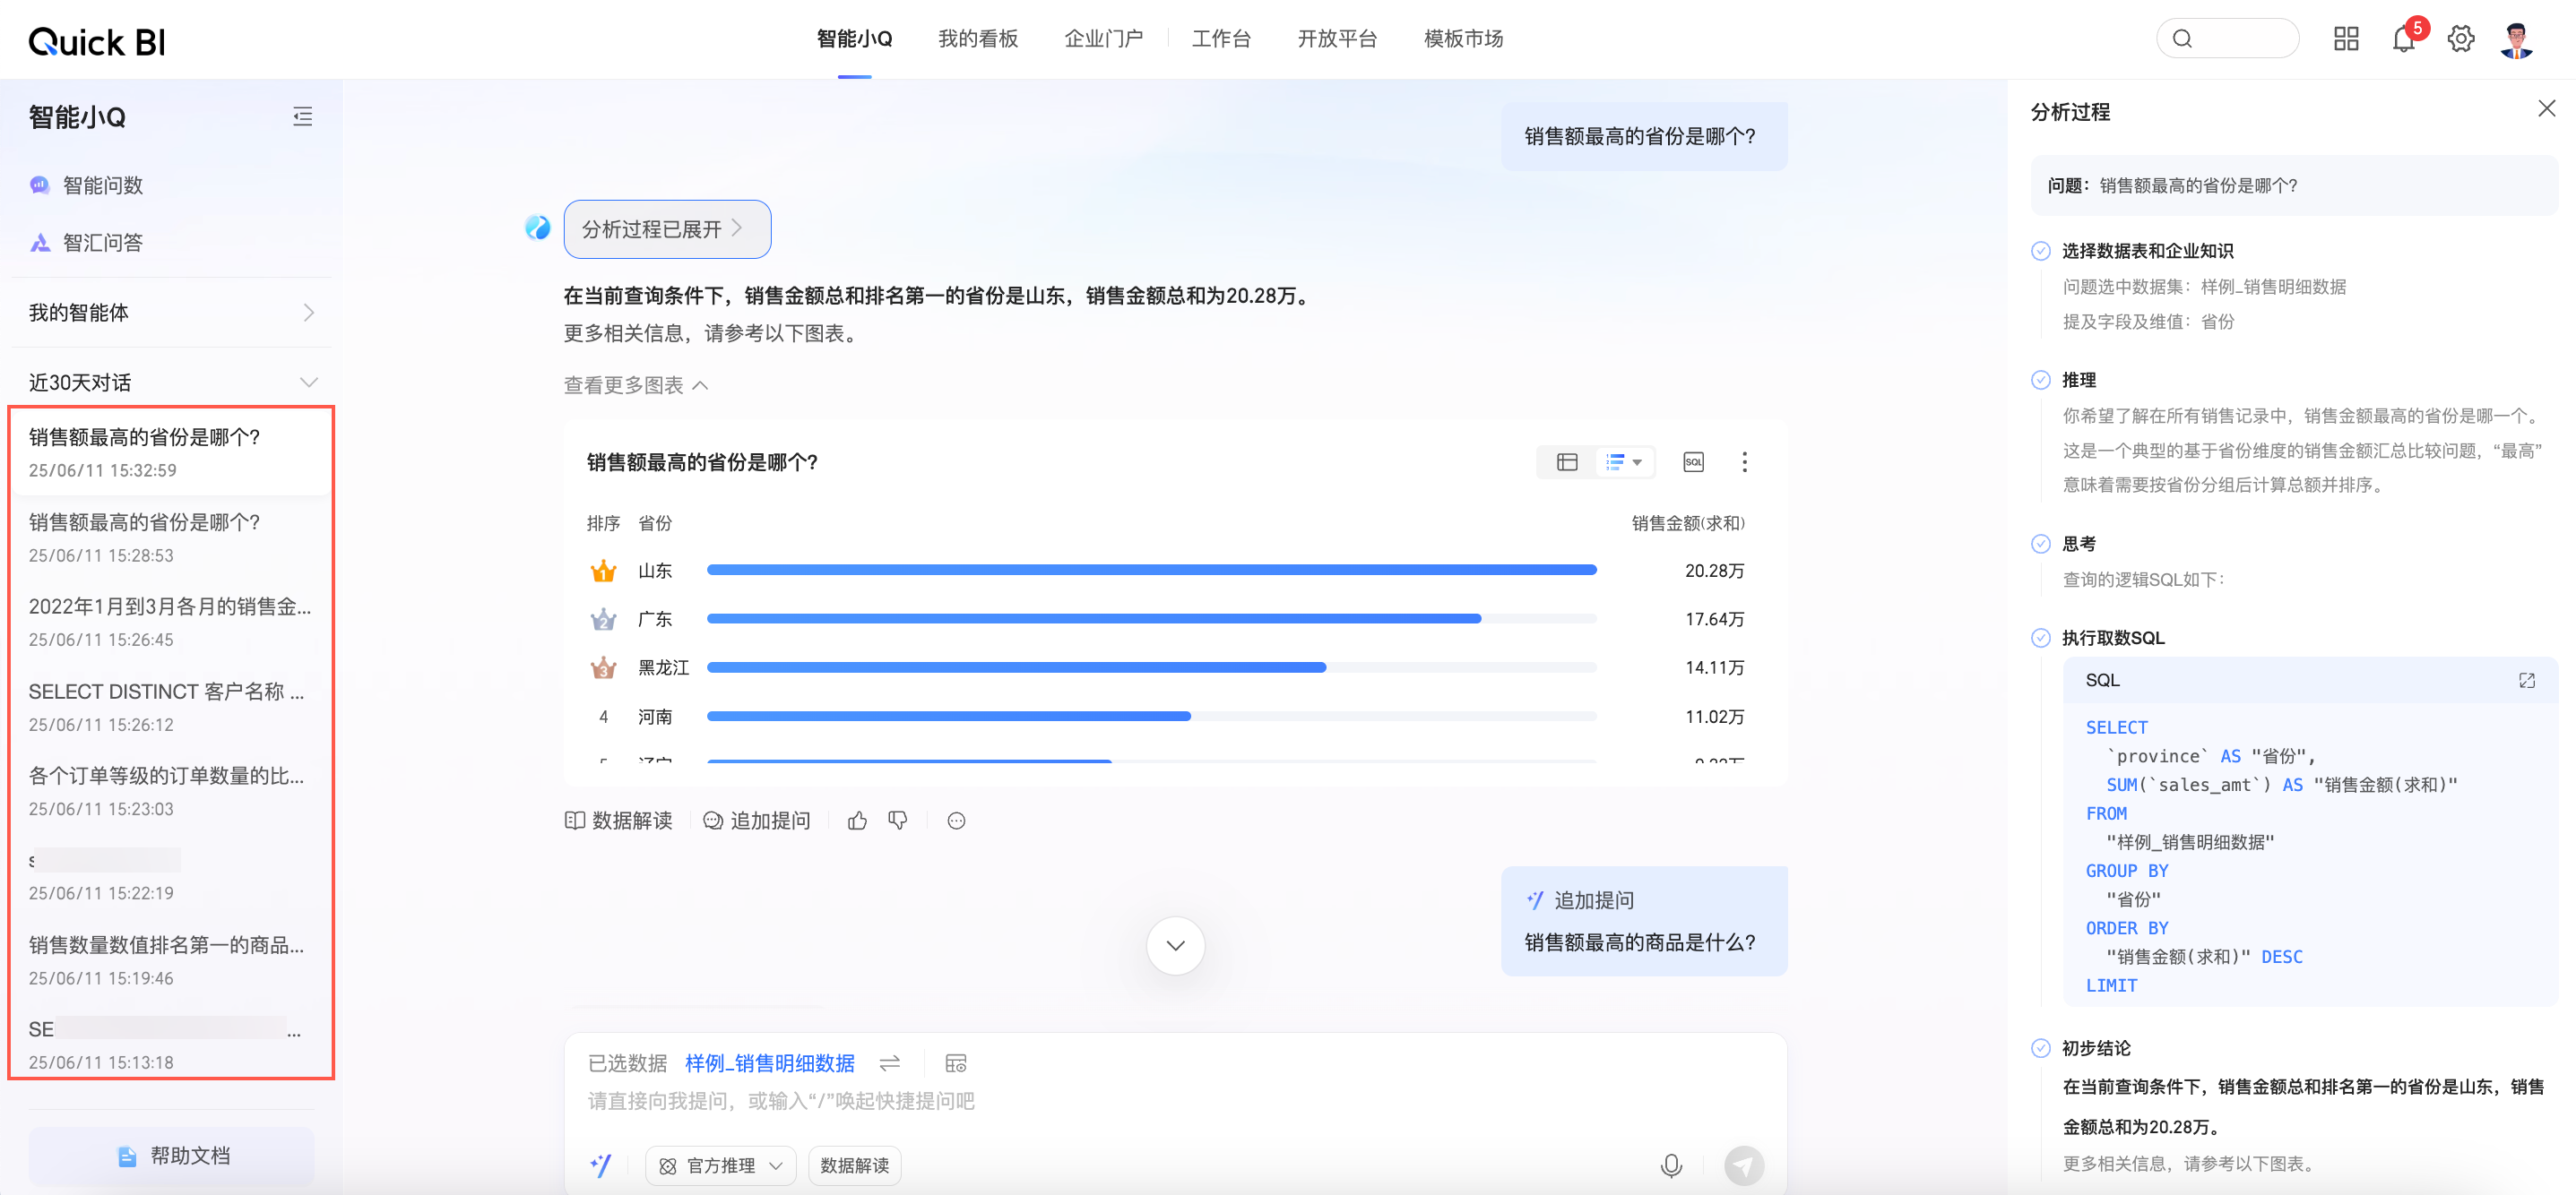Collapse the 智能小Q sidebar menu icon
This screenshot has height=1195, width=2576.
(302, 116)
